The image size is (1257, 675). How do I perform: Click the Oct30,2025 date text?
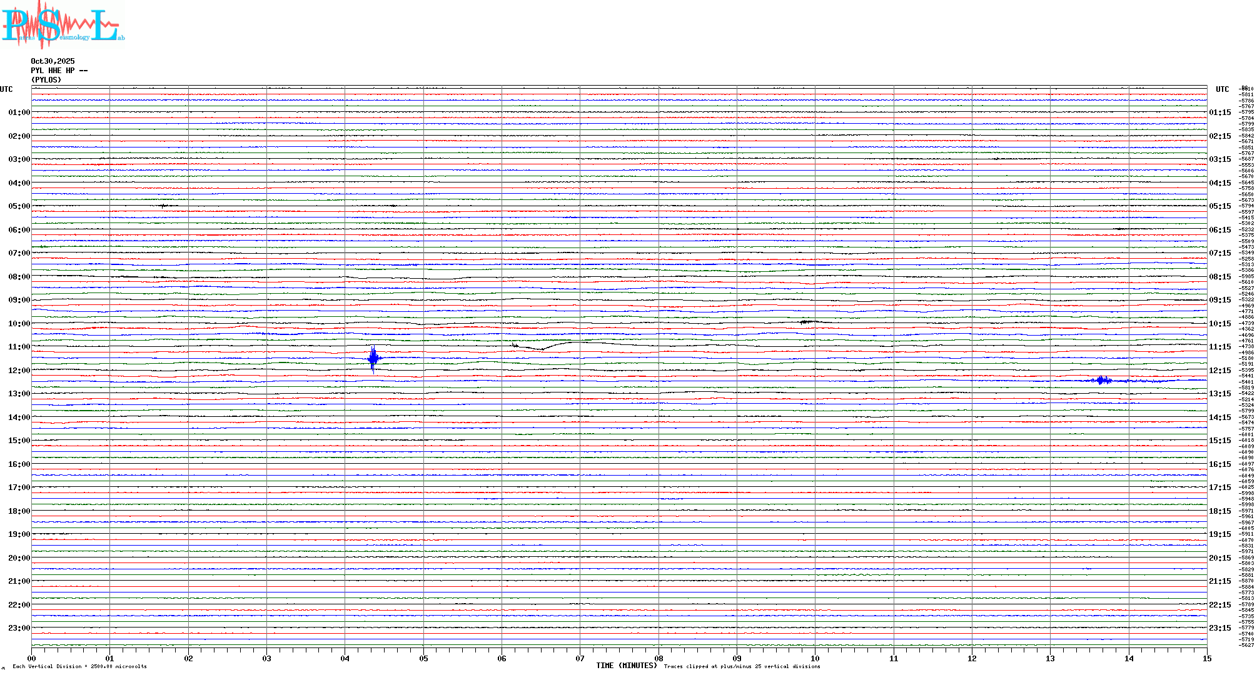[x=53, y=61]
